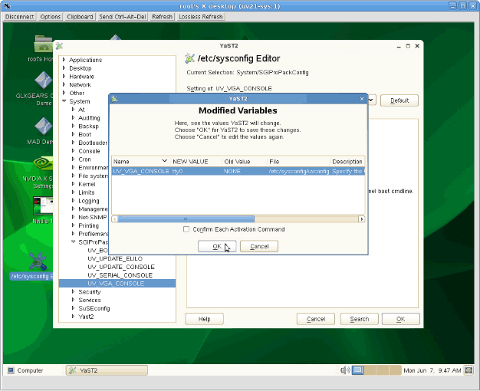
Task: Click the volume speaker icon in panel
Action: tap(345, 370)
